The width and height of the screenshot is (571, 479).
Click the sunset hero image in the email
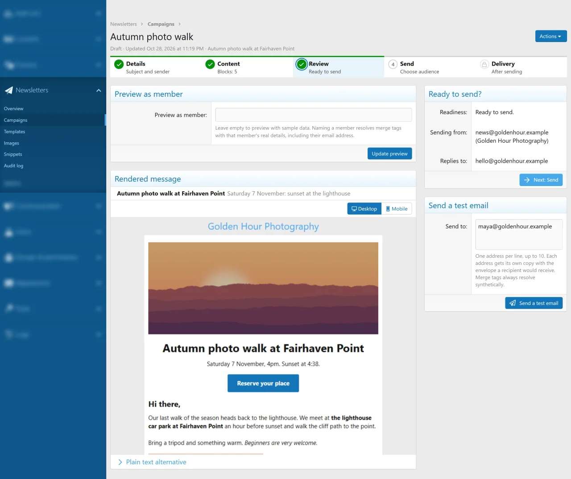pyautogui.click(x=263, y=288)
